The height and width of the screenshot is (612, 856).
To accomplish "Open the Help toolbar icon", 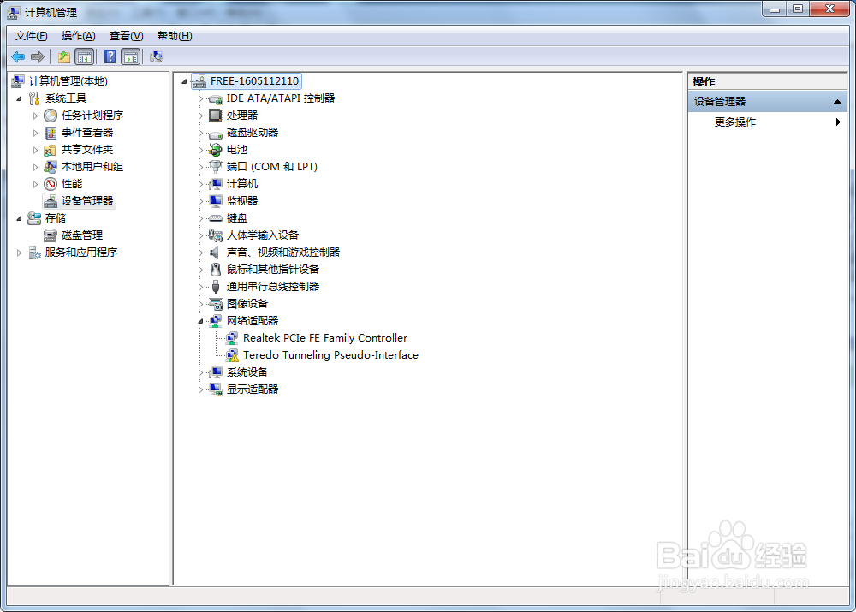I will click(110, 56).
